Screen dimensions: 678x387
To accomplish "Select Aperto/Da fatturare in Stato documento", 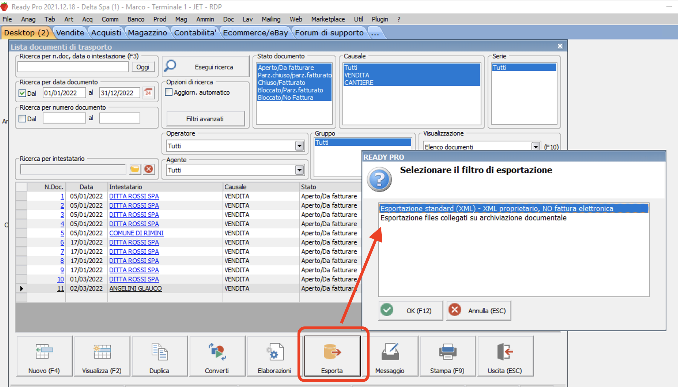I will pyautogui.click(x=294, y=67).
